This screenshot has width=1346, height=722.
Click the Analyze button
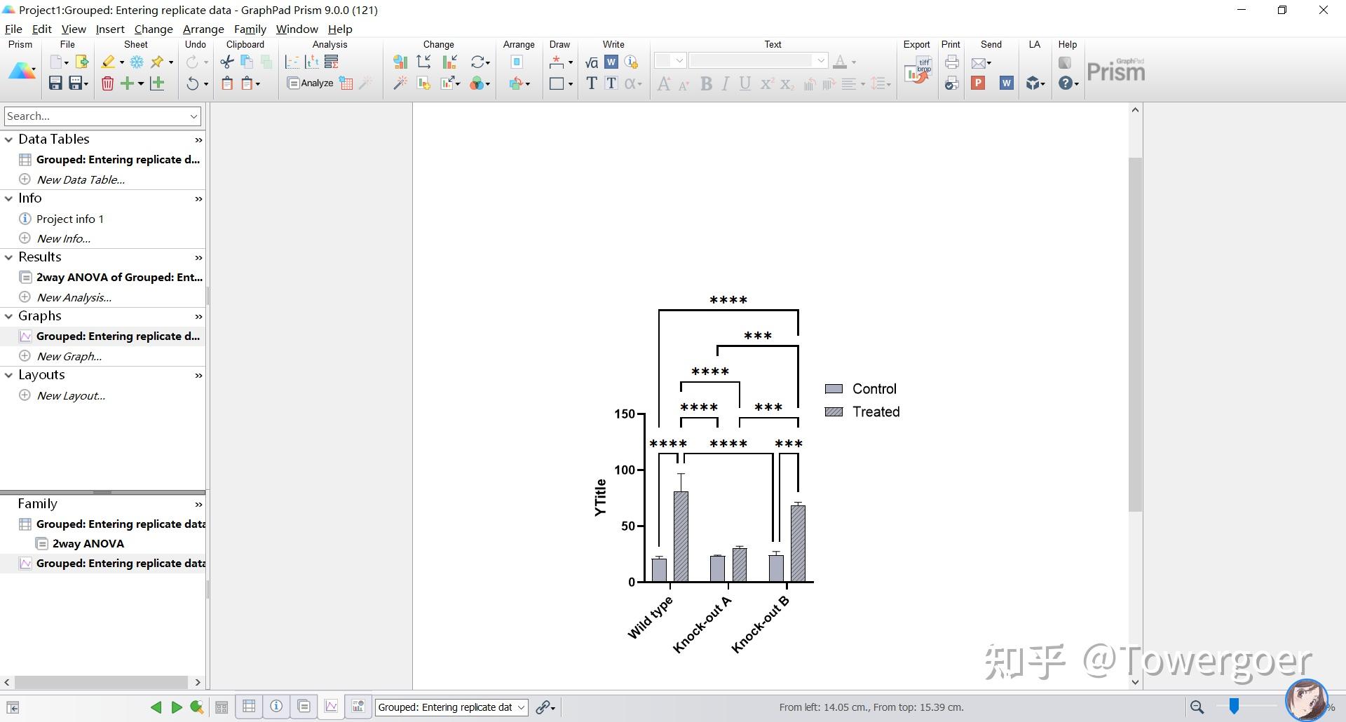pyautogui.click(x=310, y=83)
